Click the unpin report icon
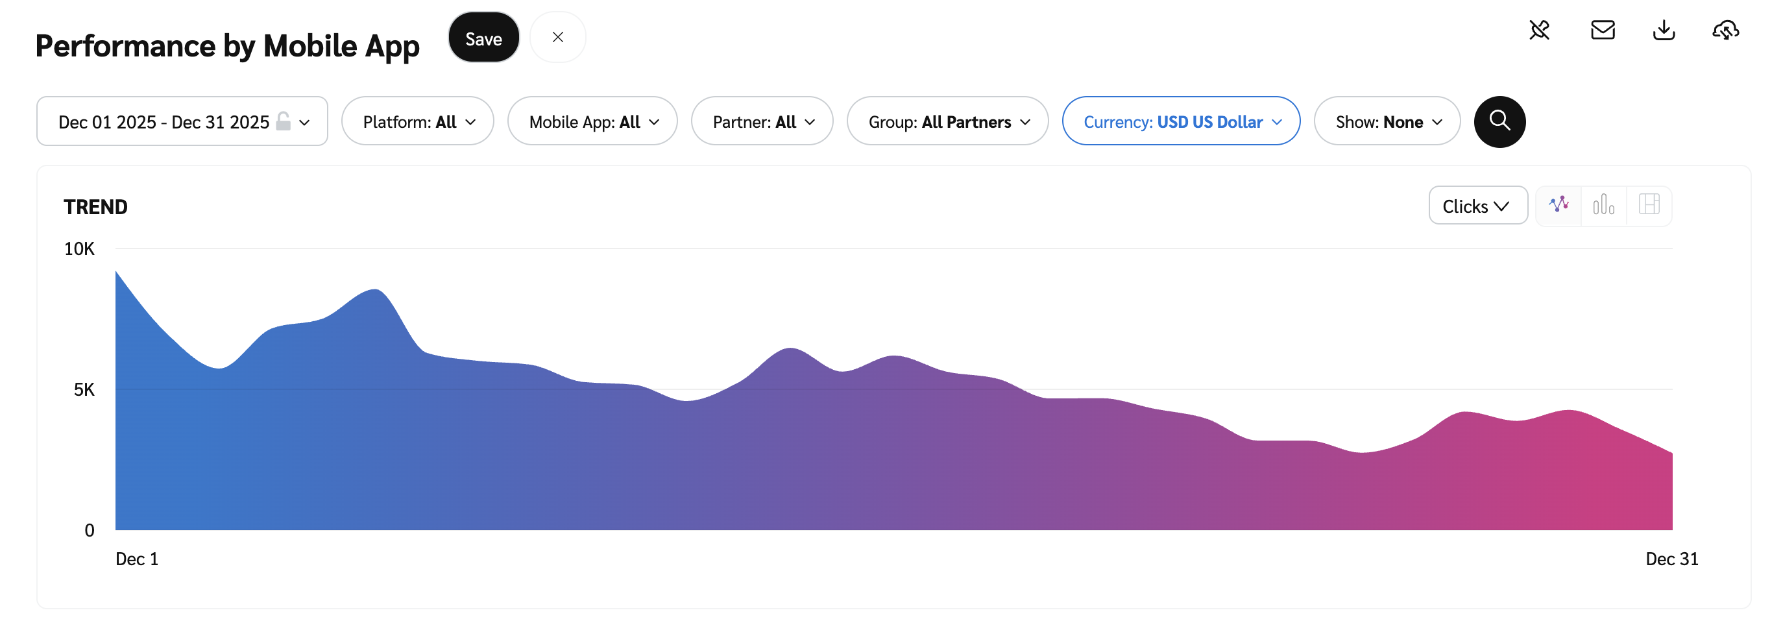 coord(1538,30)
